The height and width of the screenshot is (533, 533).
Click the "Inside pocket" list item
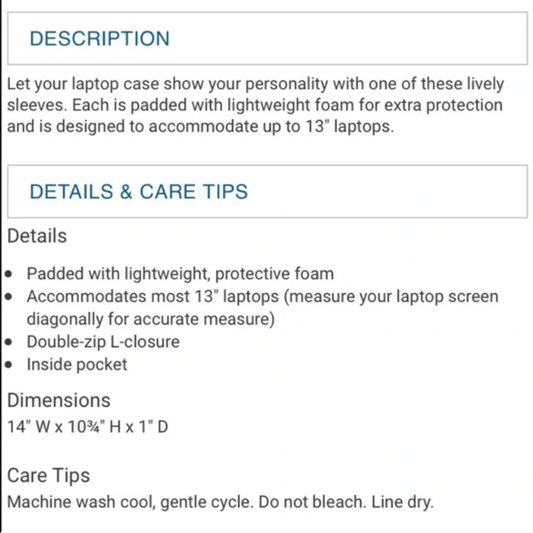point(77,365)
